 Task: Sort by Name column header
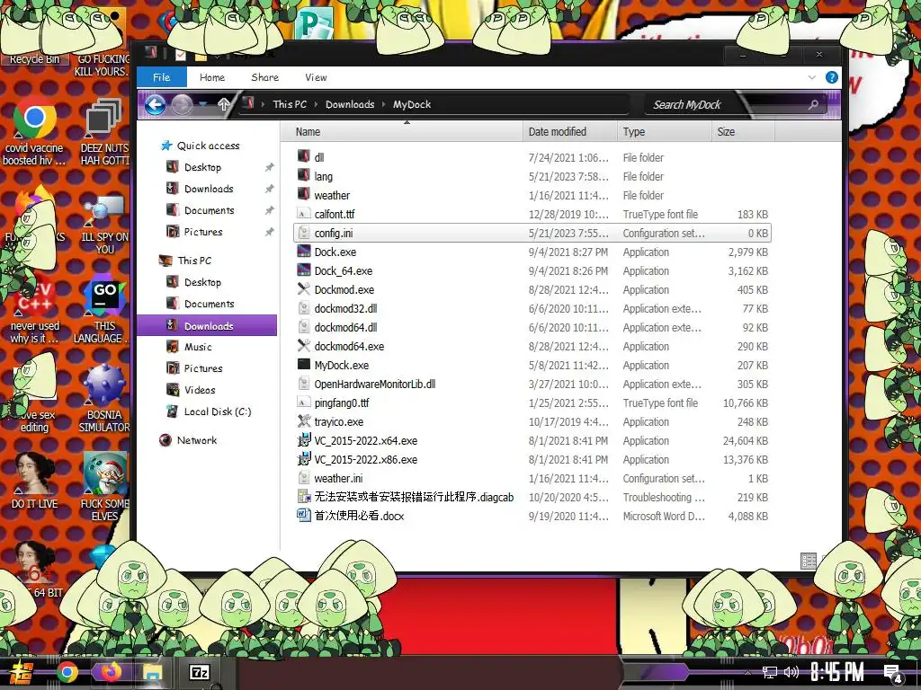click(x=402, y=132)
